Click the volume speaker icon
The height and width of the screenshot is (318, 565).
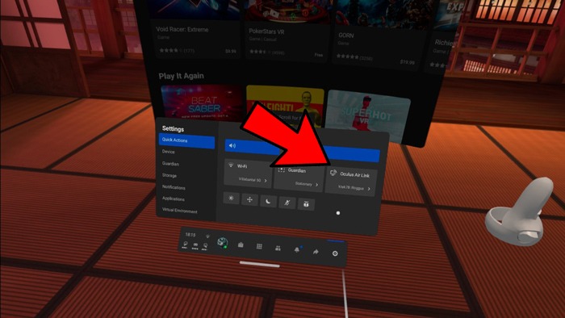232,146
